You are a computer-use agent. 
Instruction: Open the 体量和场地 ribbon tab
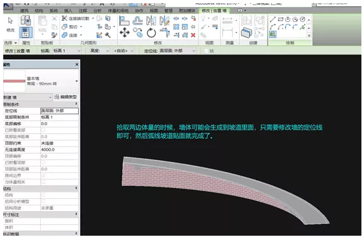118,11
